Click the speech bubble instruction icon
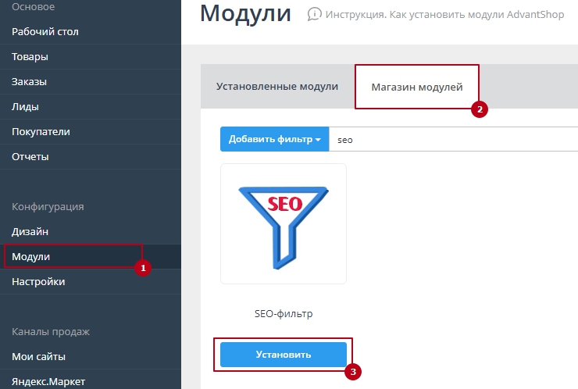The height and width of the screenshot is (389, 578). point(314,14)
